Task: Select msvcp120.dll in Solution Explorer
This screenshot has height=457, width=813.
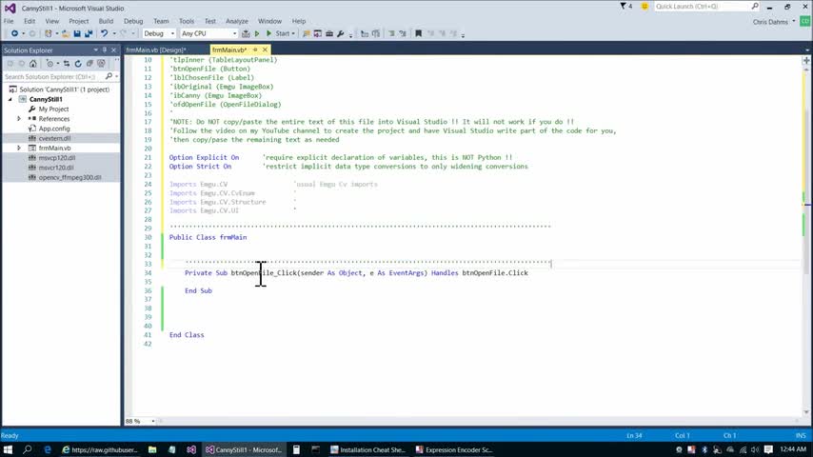Action: coord(56,158)
